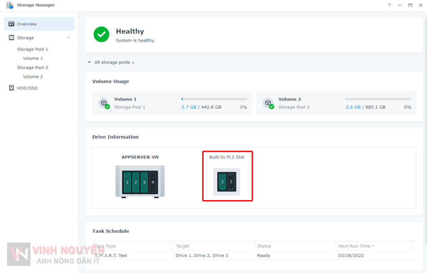Select Storage Pool 1 in sidebar

(33, 49)
